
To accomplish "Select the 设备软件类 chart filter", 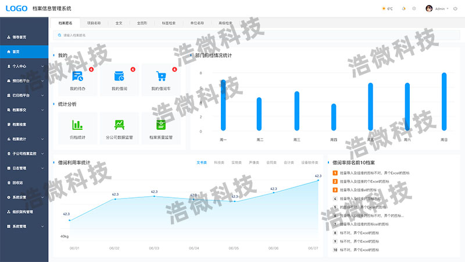I will [x=310, y=162].
